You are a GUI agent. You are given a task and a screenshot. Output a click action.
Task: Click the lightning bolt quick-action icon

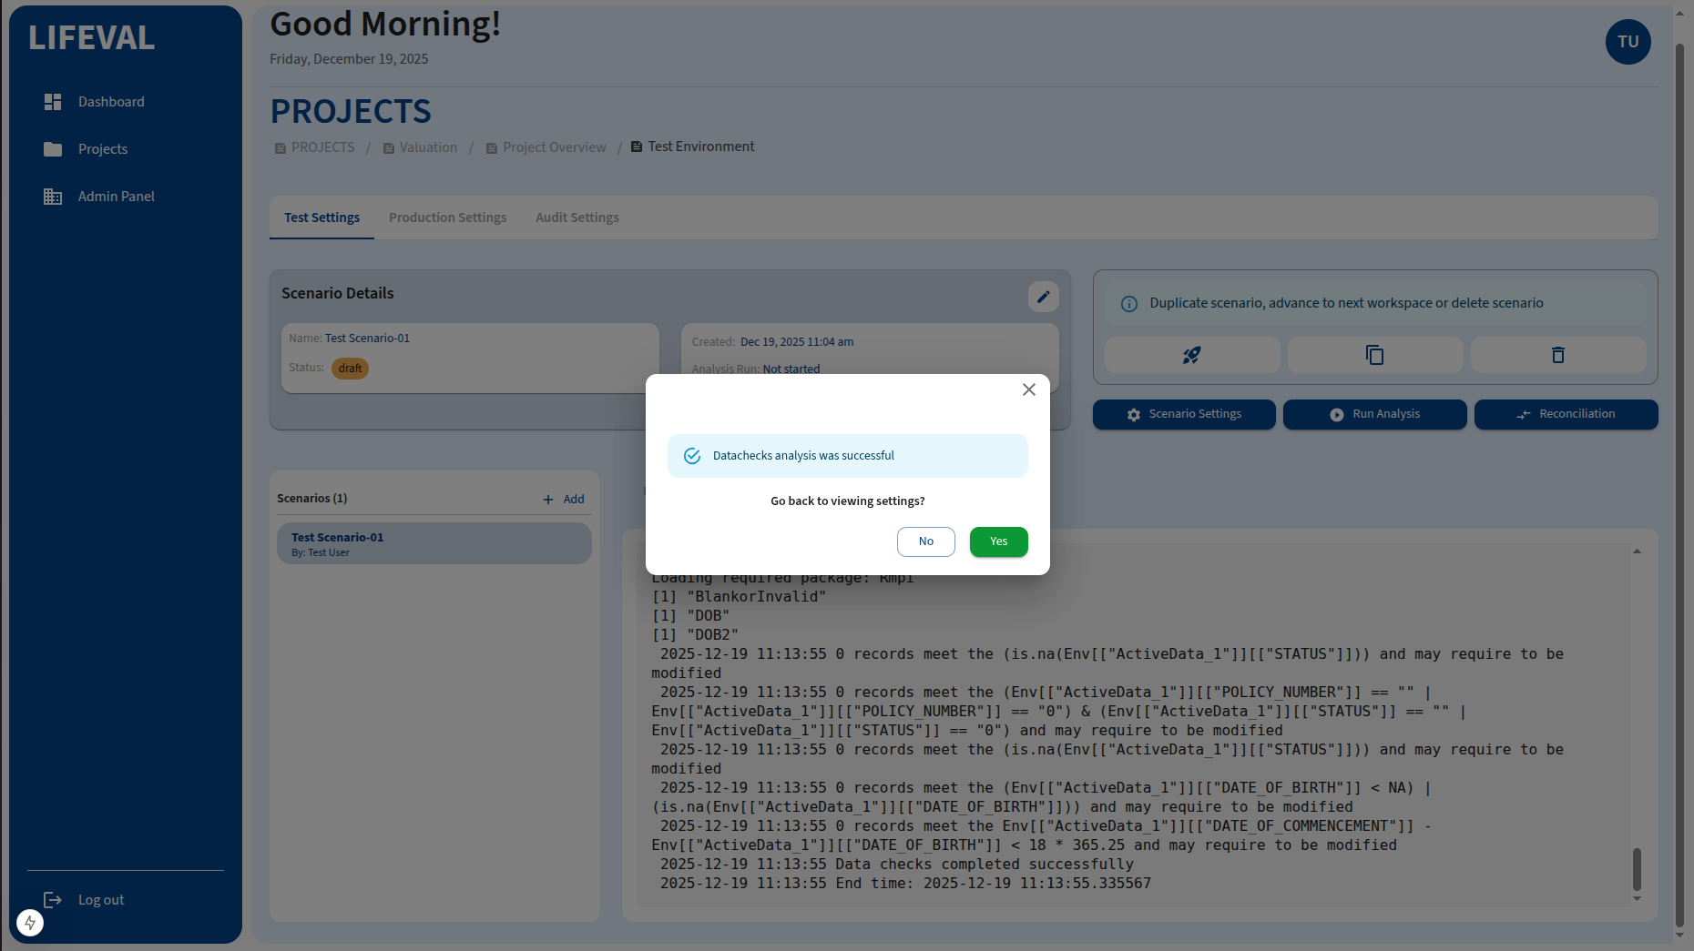(30, 922)
